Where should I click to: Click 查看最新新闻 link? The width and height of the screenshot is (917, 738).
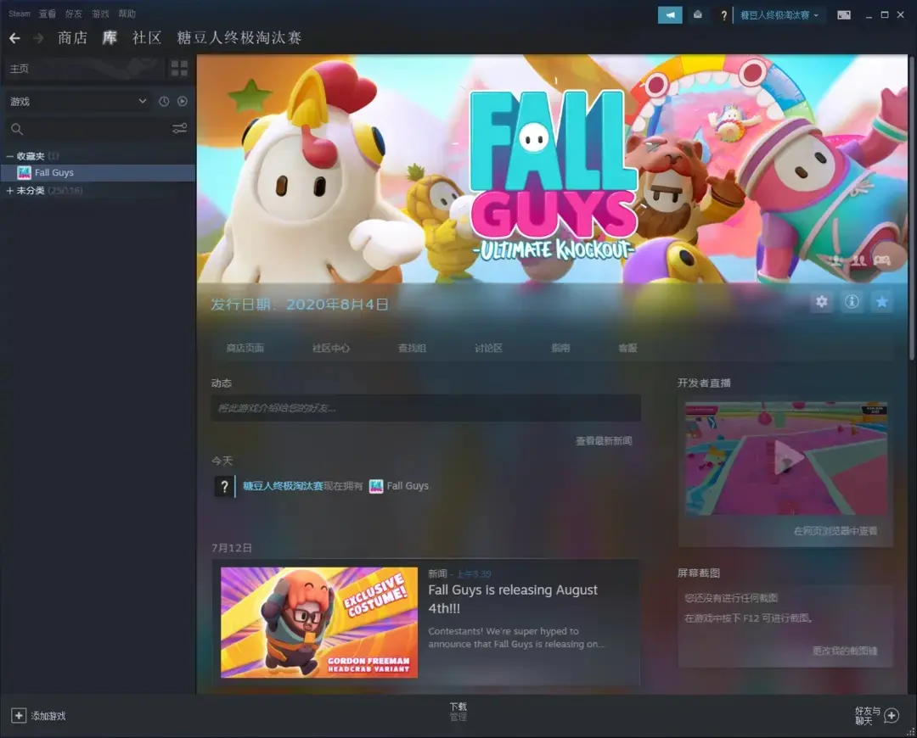pyautogui.click(x=604, y=441)
